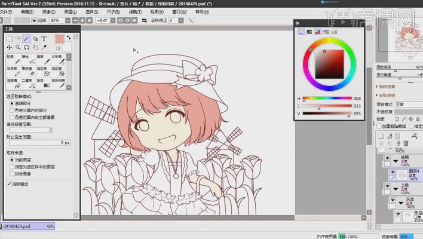This screenshot has height=239, width=423.
Task: Pick the Zoom magnifier tool
Action: [x=18, y=47]
